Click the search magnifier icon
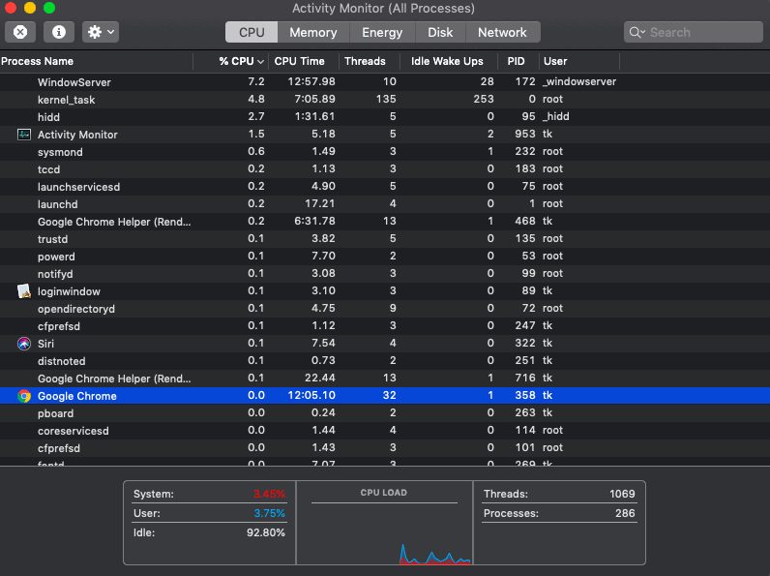The image size is (770, 576). 637,33
